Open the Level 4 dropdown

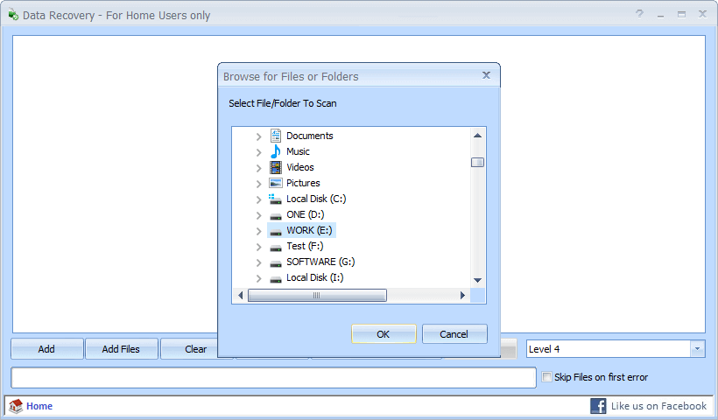[697, 349]
